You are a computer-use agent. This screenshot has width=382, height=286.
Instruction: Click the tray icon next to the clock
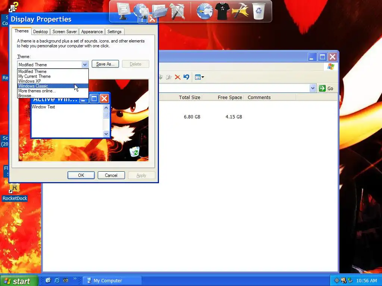tap(350, 280)
